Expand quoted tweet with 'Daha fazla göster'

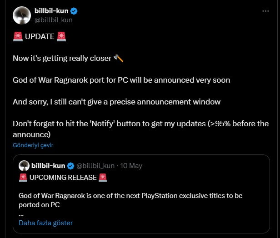[45, 223]
